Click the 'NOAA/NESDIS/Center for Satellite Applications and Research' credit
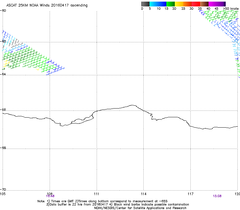The width and height of the screenshot is (240, 210). click(x=140, y=208)
